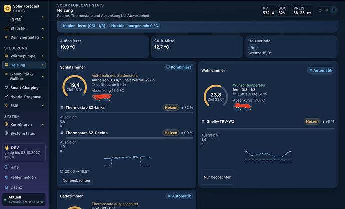The width and height of the screenshot is (345, 209).
Task: Switch to system theme via monitor icon
Action: pyautogui.click(x=320, y=10)
